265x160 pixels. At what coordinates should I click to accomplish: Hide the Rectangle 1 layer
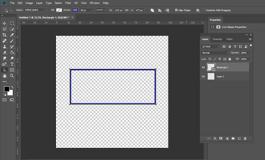(203, 67)
